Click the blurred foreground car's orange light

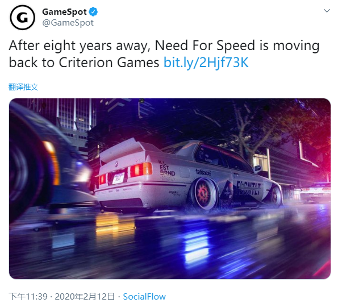click(52, 162)
